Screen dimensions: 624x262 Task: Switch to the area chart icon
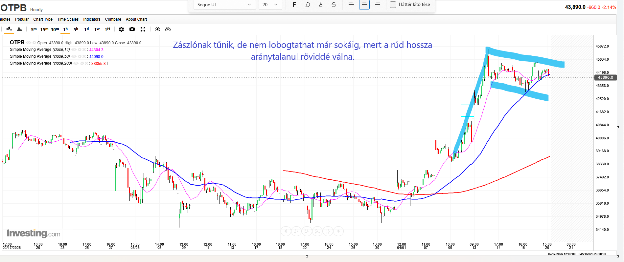(x=19, y=29)
